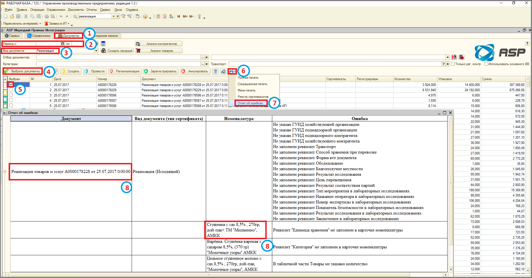Expand the Вид документа dropdown
Viewport: 532px width, 278px height.
point(96,51)
